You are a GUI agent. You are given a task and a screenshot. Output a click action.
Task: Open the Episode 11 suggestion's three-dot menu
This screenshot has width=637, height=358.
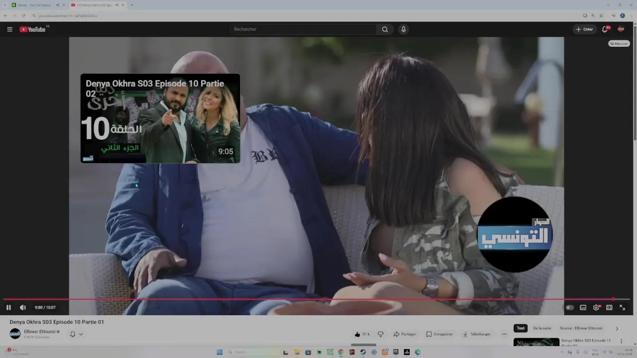(621, 341)
